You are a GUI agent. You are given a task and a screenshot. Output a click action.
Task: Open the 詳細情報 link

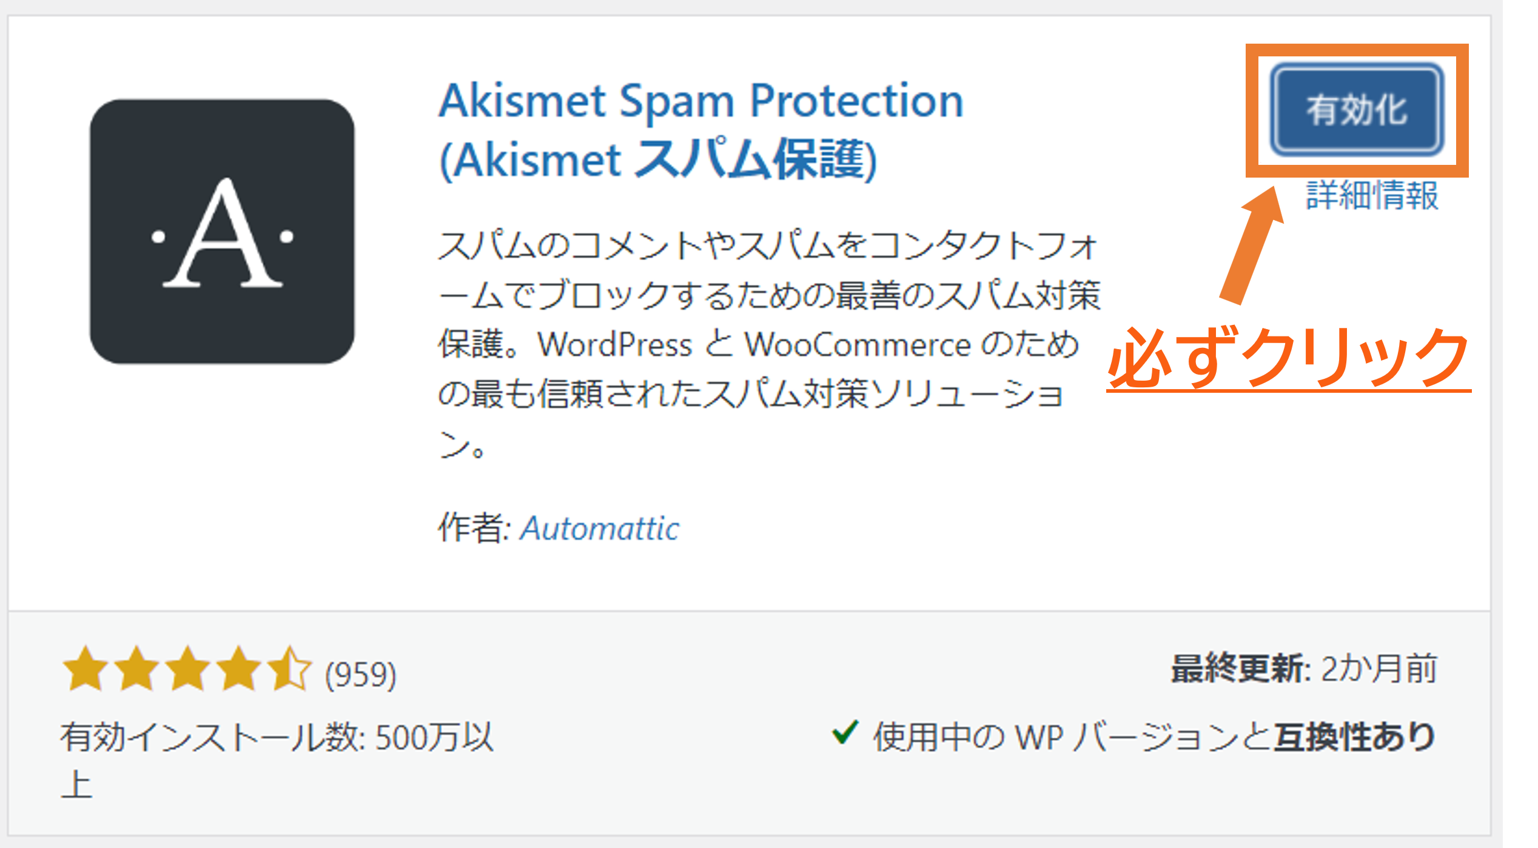click(1372, 195)
